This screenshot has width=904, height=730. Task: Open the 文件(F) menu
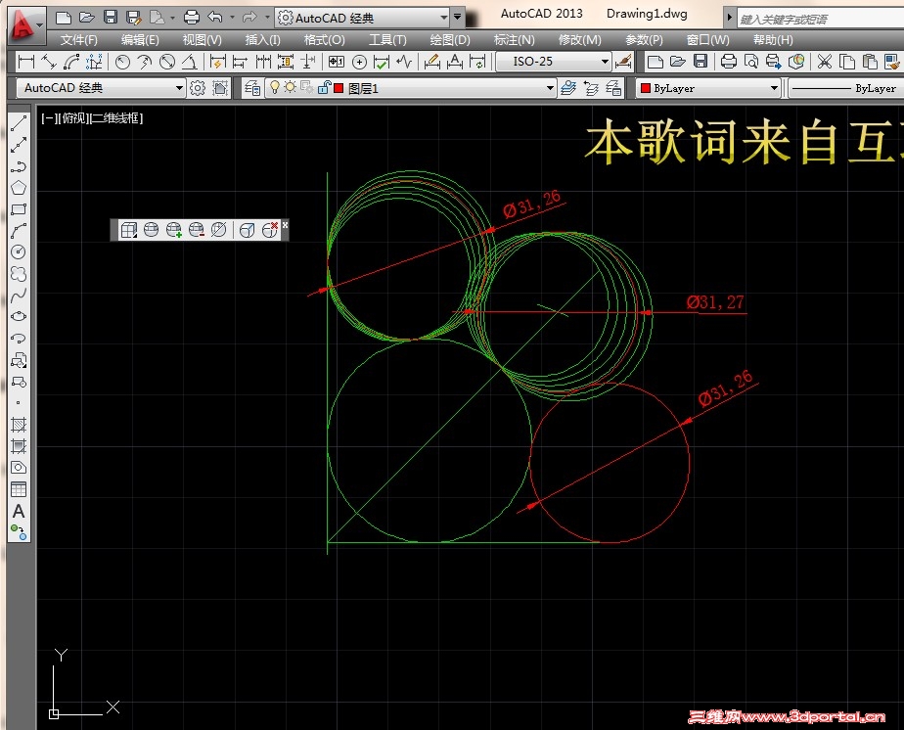(79, 40)
